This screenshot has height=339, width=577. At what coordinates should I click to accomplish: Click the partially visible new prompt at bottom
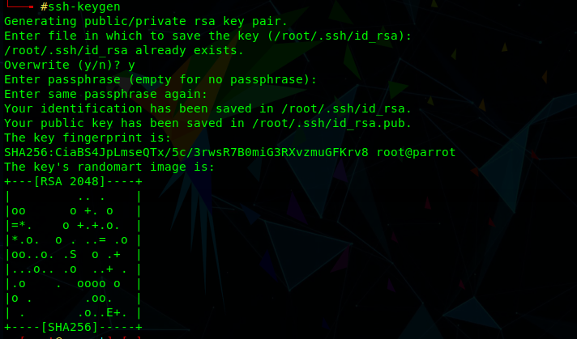[74, 337]
